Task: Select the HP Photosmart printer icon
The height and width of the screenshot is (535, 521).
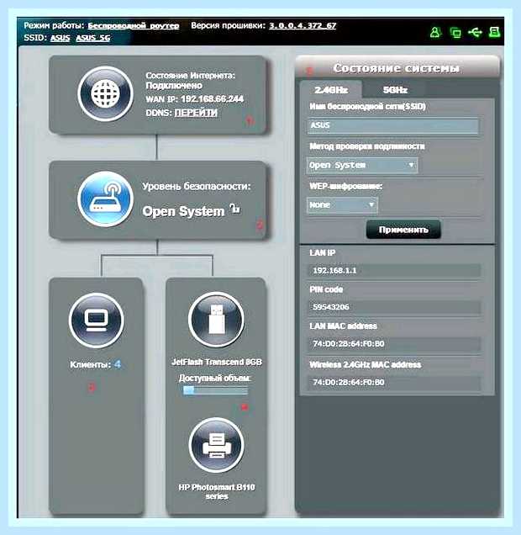Action: tap(216, 445)
